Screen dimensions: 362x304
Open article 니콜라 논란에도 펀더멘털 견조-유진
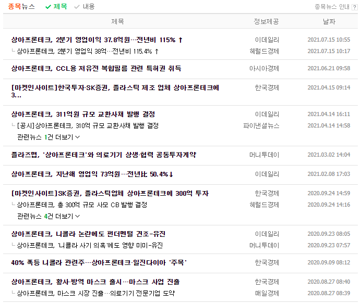click(88, 234)
